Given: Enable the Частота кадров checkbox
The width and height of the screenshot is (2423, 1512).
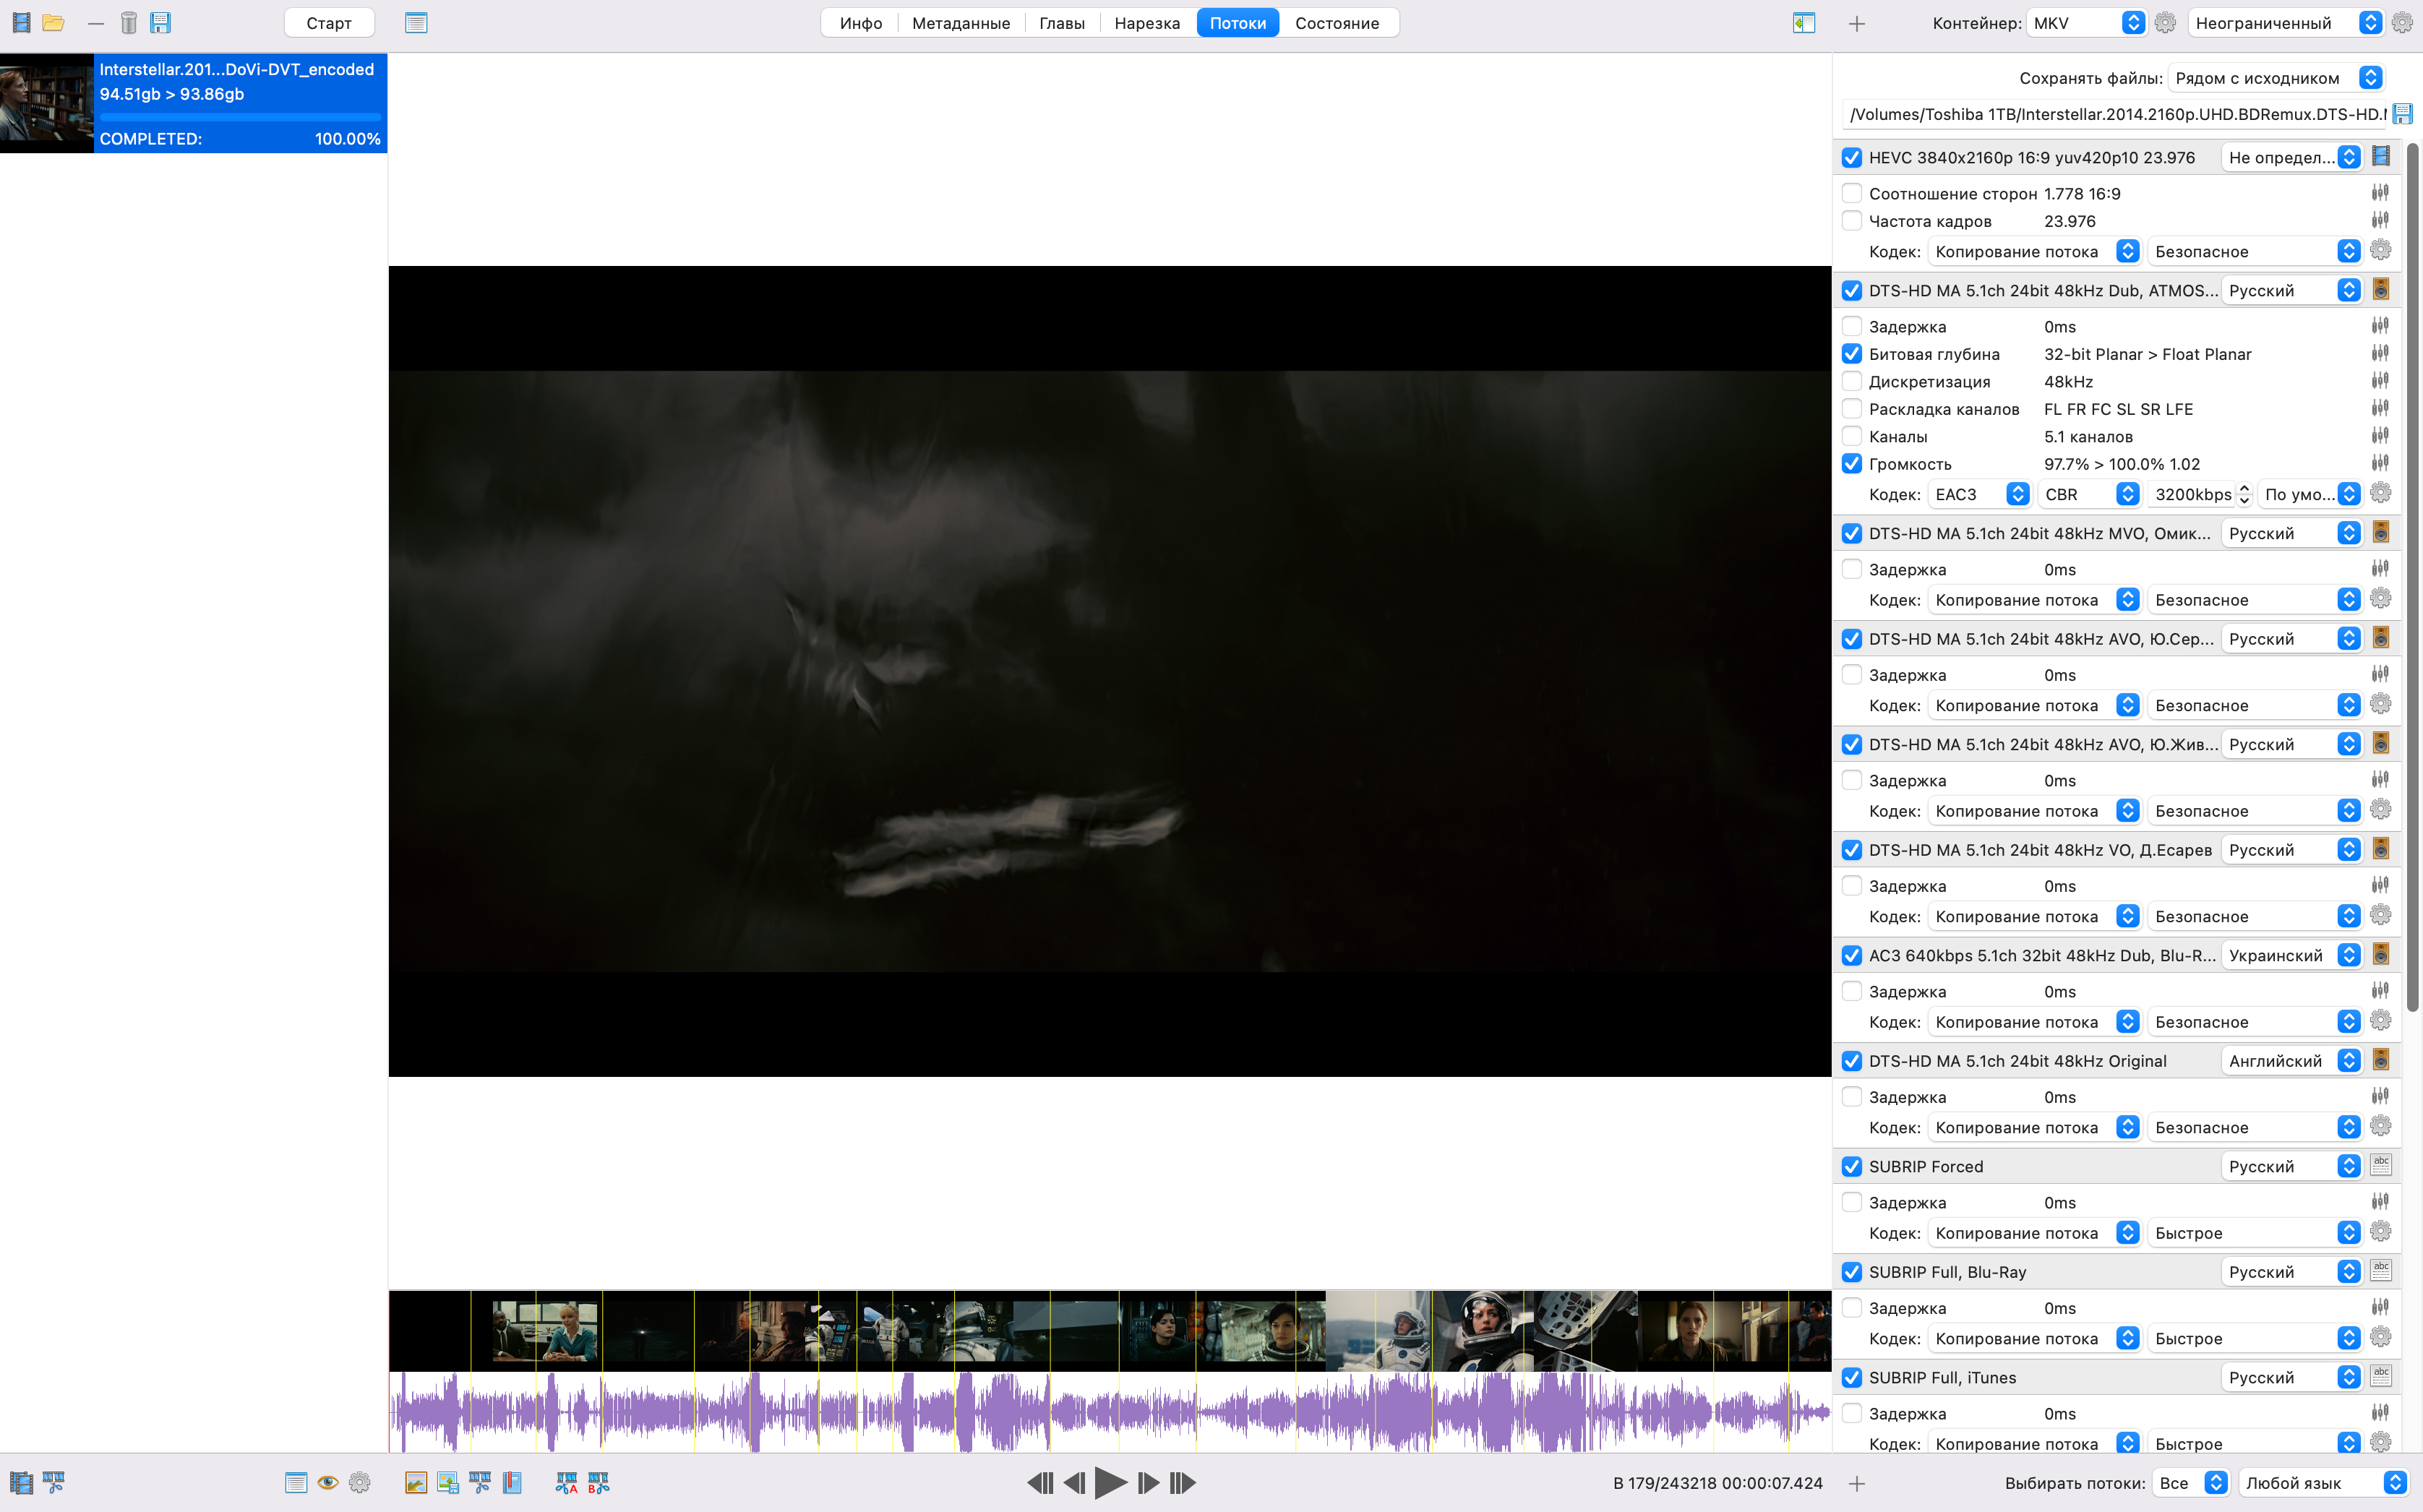Looking at the screenshot, I should (1852, 221).
